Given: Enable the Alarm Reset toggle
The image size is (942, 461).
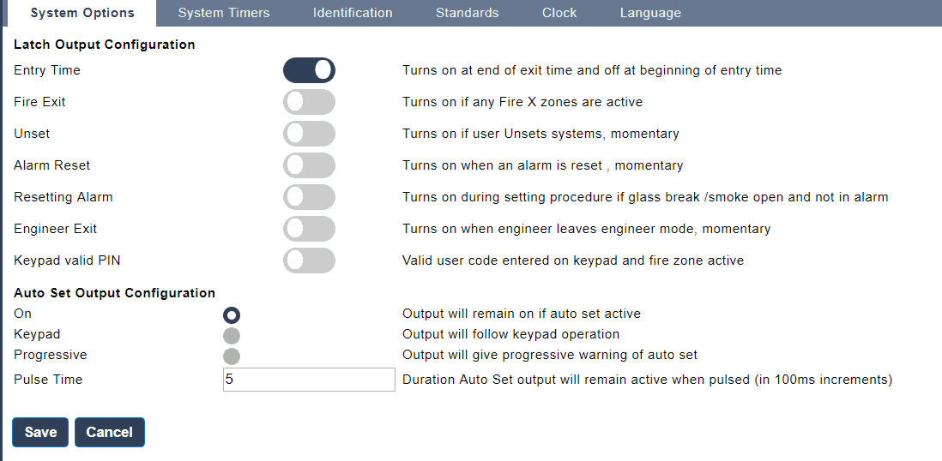Looking at the screenshot, I should click(309, 165).
